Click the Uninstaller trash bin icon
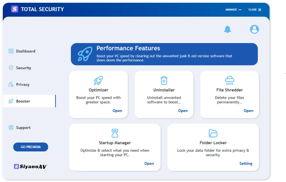Viewport: 286px width, 182px height. tap(164, 80)
